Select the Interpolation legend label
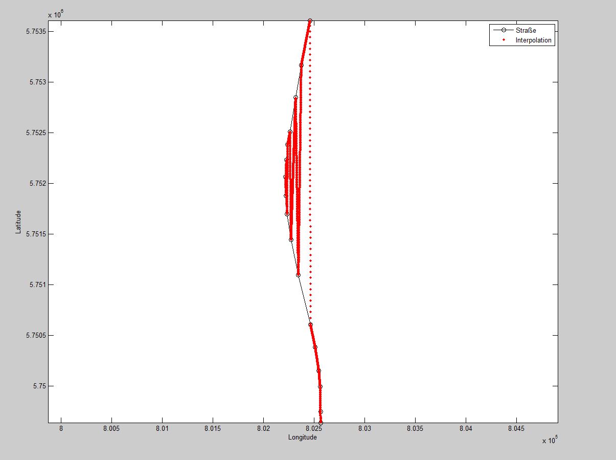This screenshot has height=460, width=616. (x=533, y=40)
